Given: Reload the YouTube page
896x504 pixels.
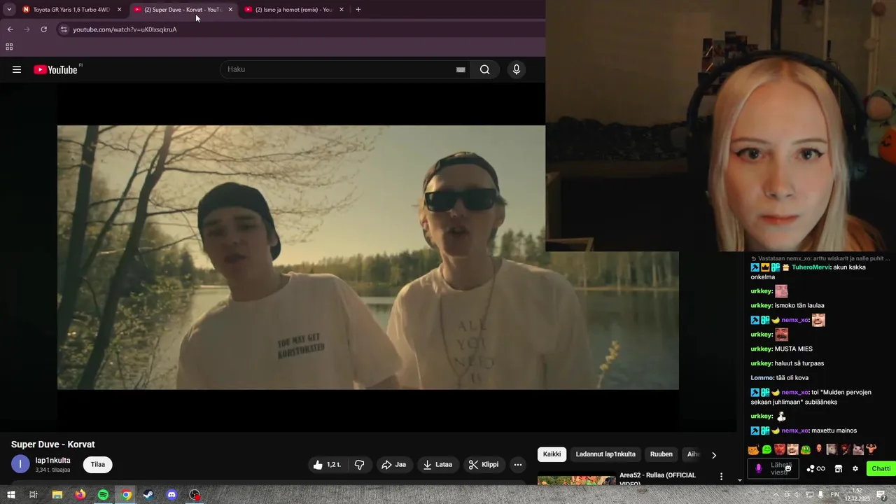Looking at the screenshot, I should click(43, 29).
